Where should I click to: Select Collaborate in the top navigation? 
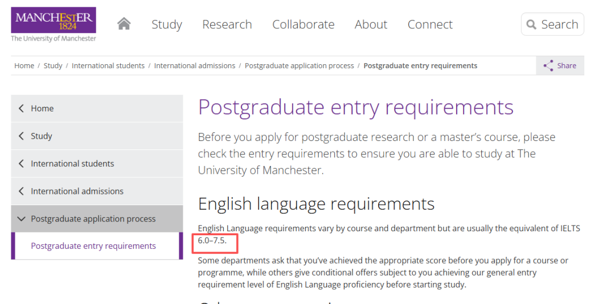click(303, 24)
